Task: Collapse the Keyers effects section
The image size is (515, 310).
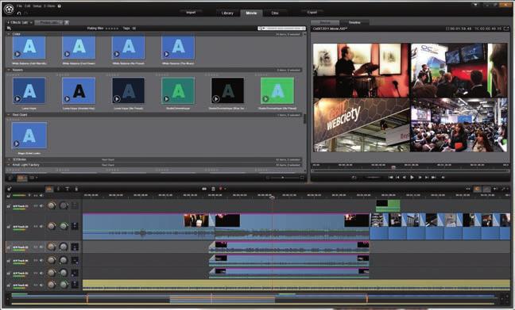Action: pyautogui.click(x=9, y=70)
